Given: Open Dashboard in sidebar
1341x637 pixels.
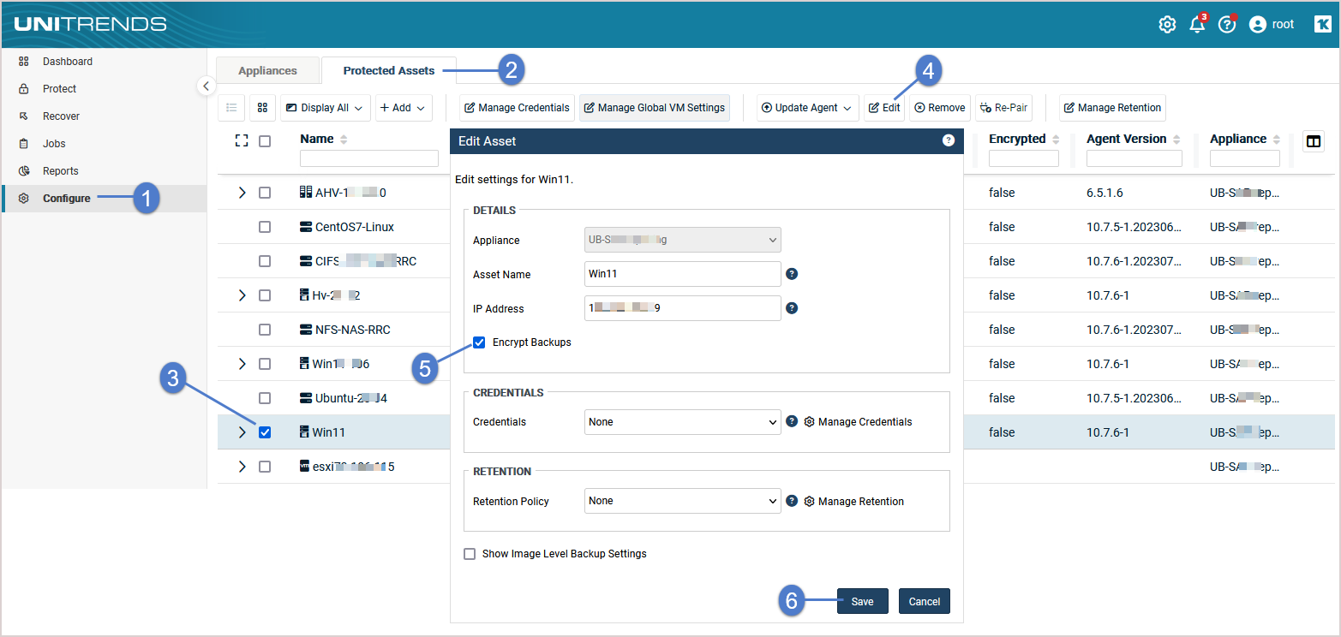Looking at the screenshot, I should click(104, 62).
